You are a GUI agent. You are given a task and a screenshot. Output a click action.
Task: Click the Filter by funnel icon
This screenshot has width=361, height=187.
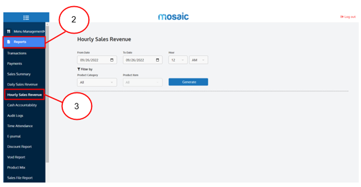(79, 69)
